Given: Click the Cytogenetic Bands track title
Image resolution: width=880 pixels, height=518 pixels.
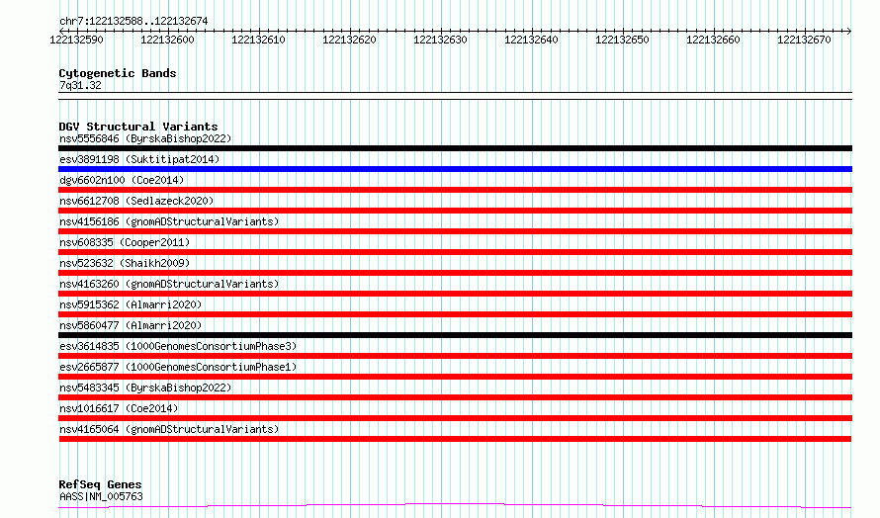Looking at the screenshot, I should coord(118,73).
